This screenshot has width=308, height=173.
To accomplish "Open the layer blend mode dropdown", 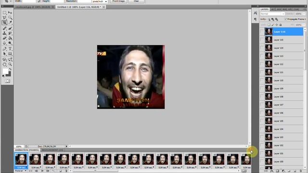I will pos(272,14).
